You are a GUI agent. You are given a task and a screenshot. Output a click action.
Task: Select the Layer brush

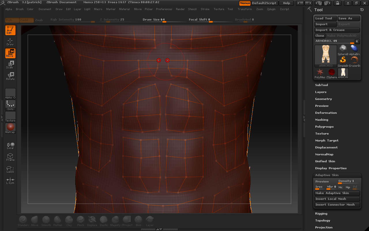[150, 221]
